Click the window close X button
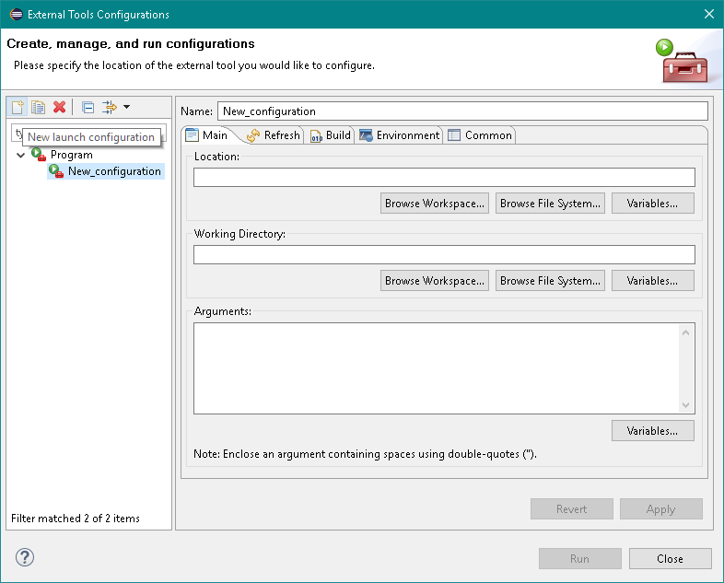This screenshot has height=583, width=724. click(709, 14)
